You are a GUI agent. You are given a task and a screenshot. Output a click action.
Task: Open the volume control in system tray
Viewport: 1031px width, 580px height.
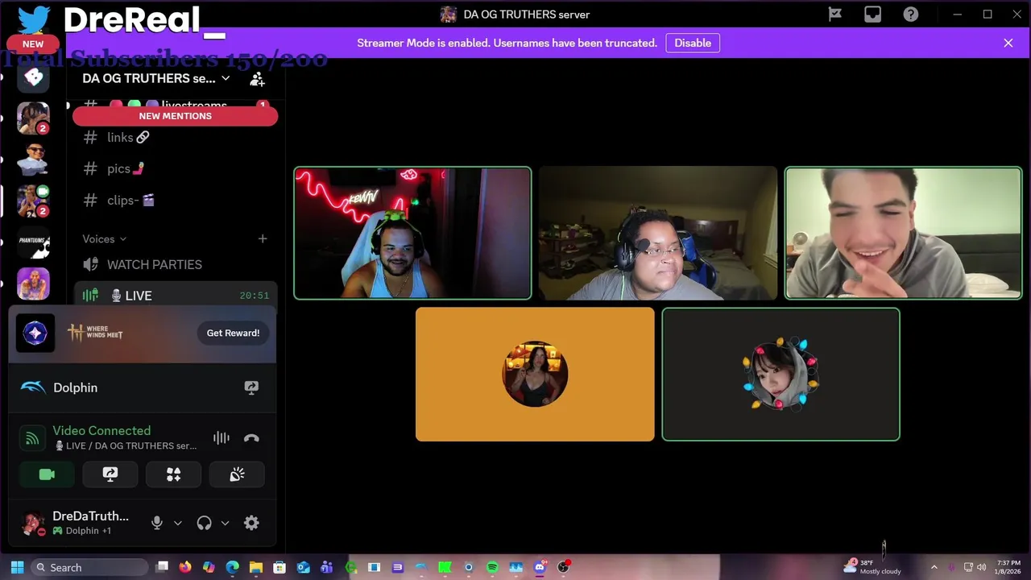click(981, 567)
